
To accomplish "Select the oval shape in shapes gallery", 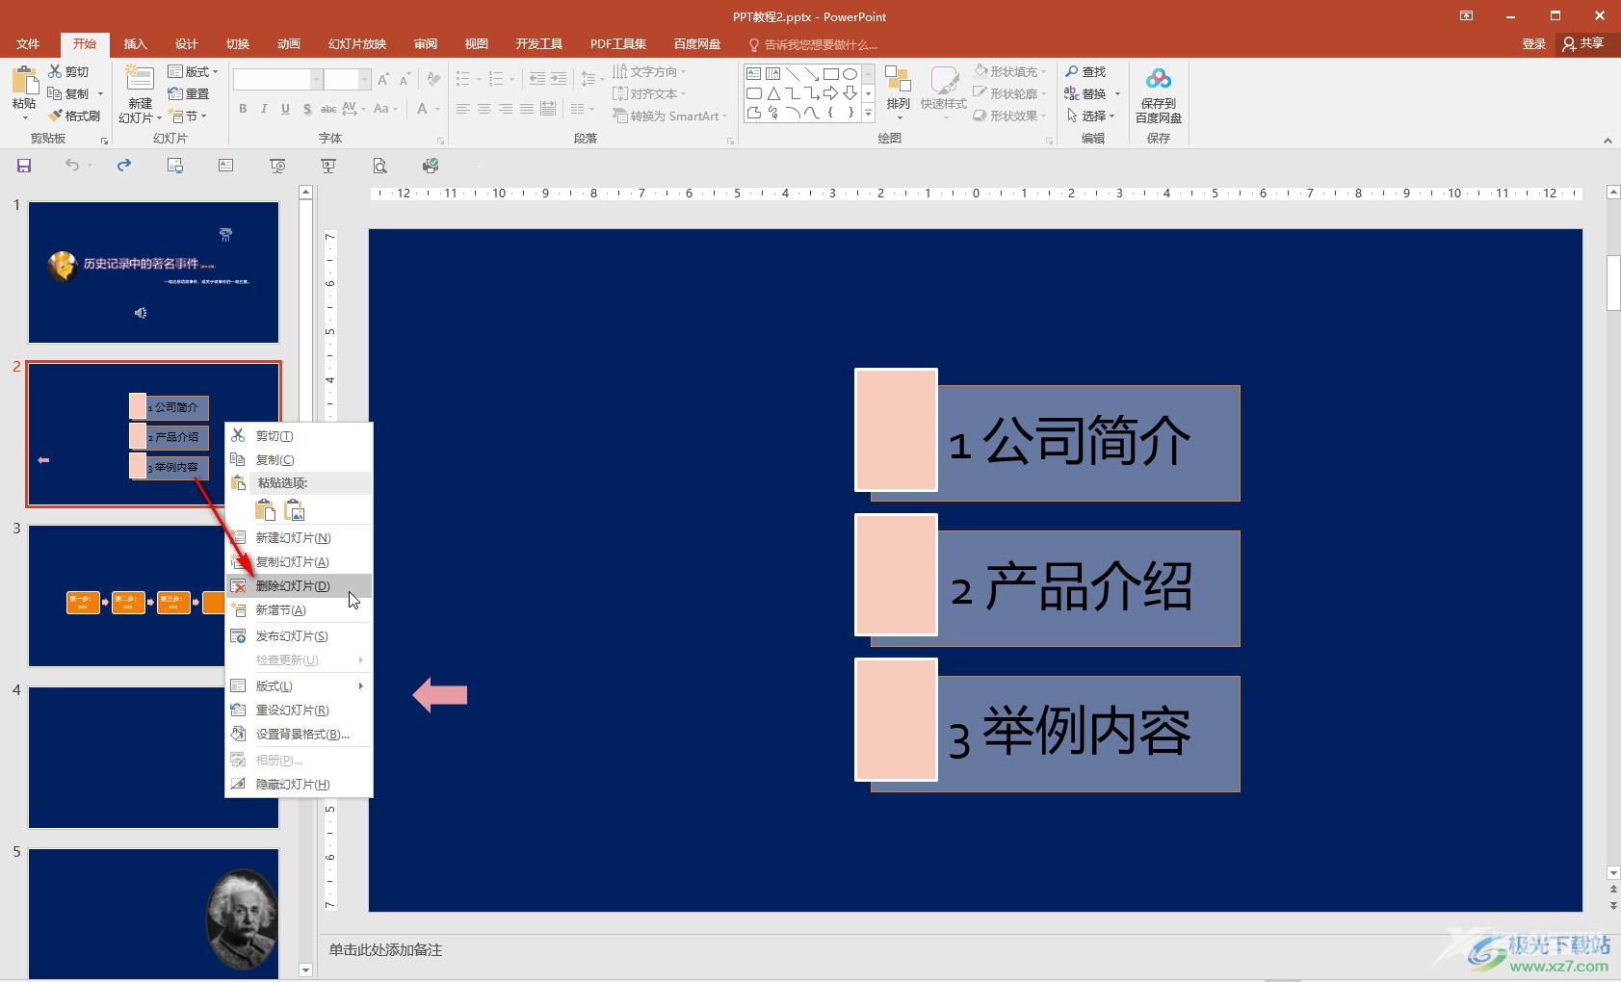I will coord(850,74).
